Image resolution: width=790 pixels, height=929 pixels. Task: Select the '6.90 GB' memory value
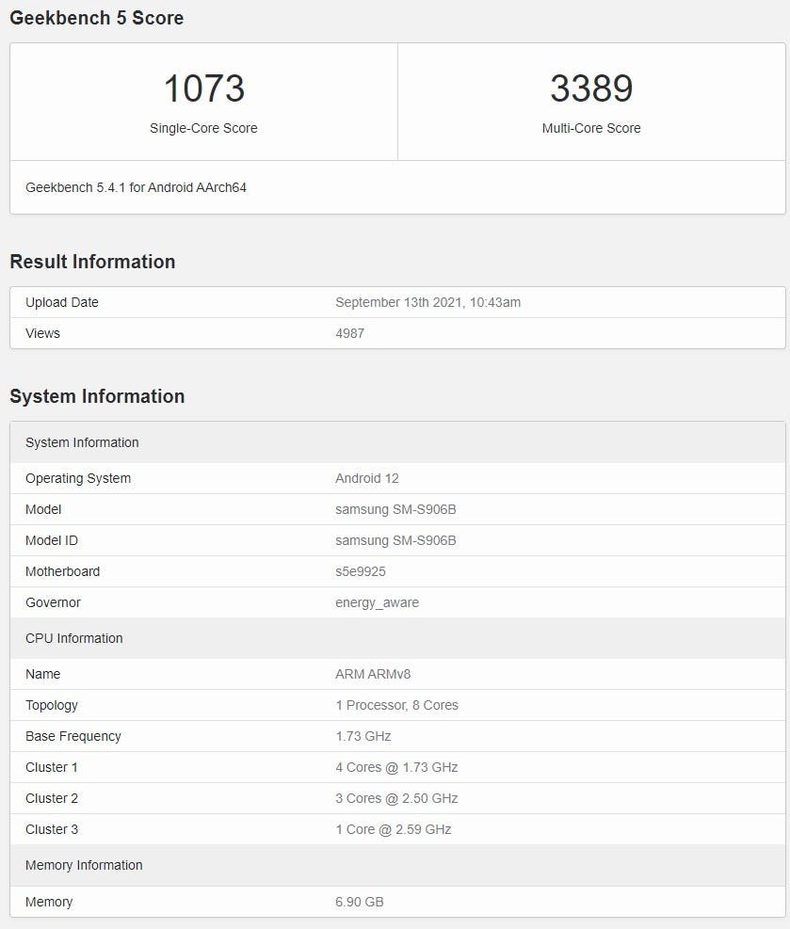click(x=359, y=902)
